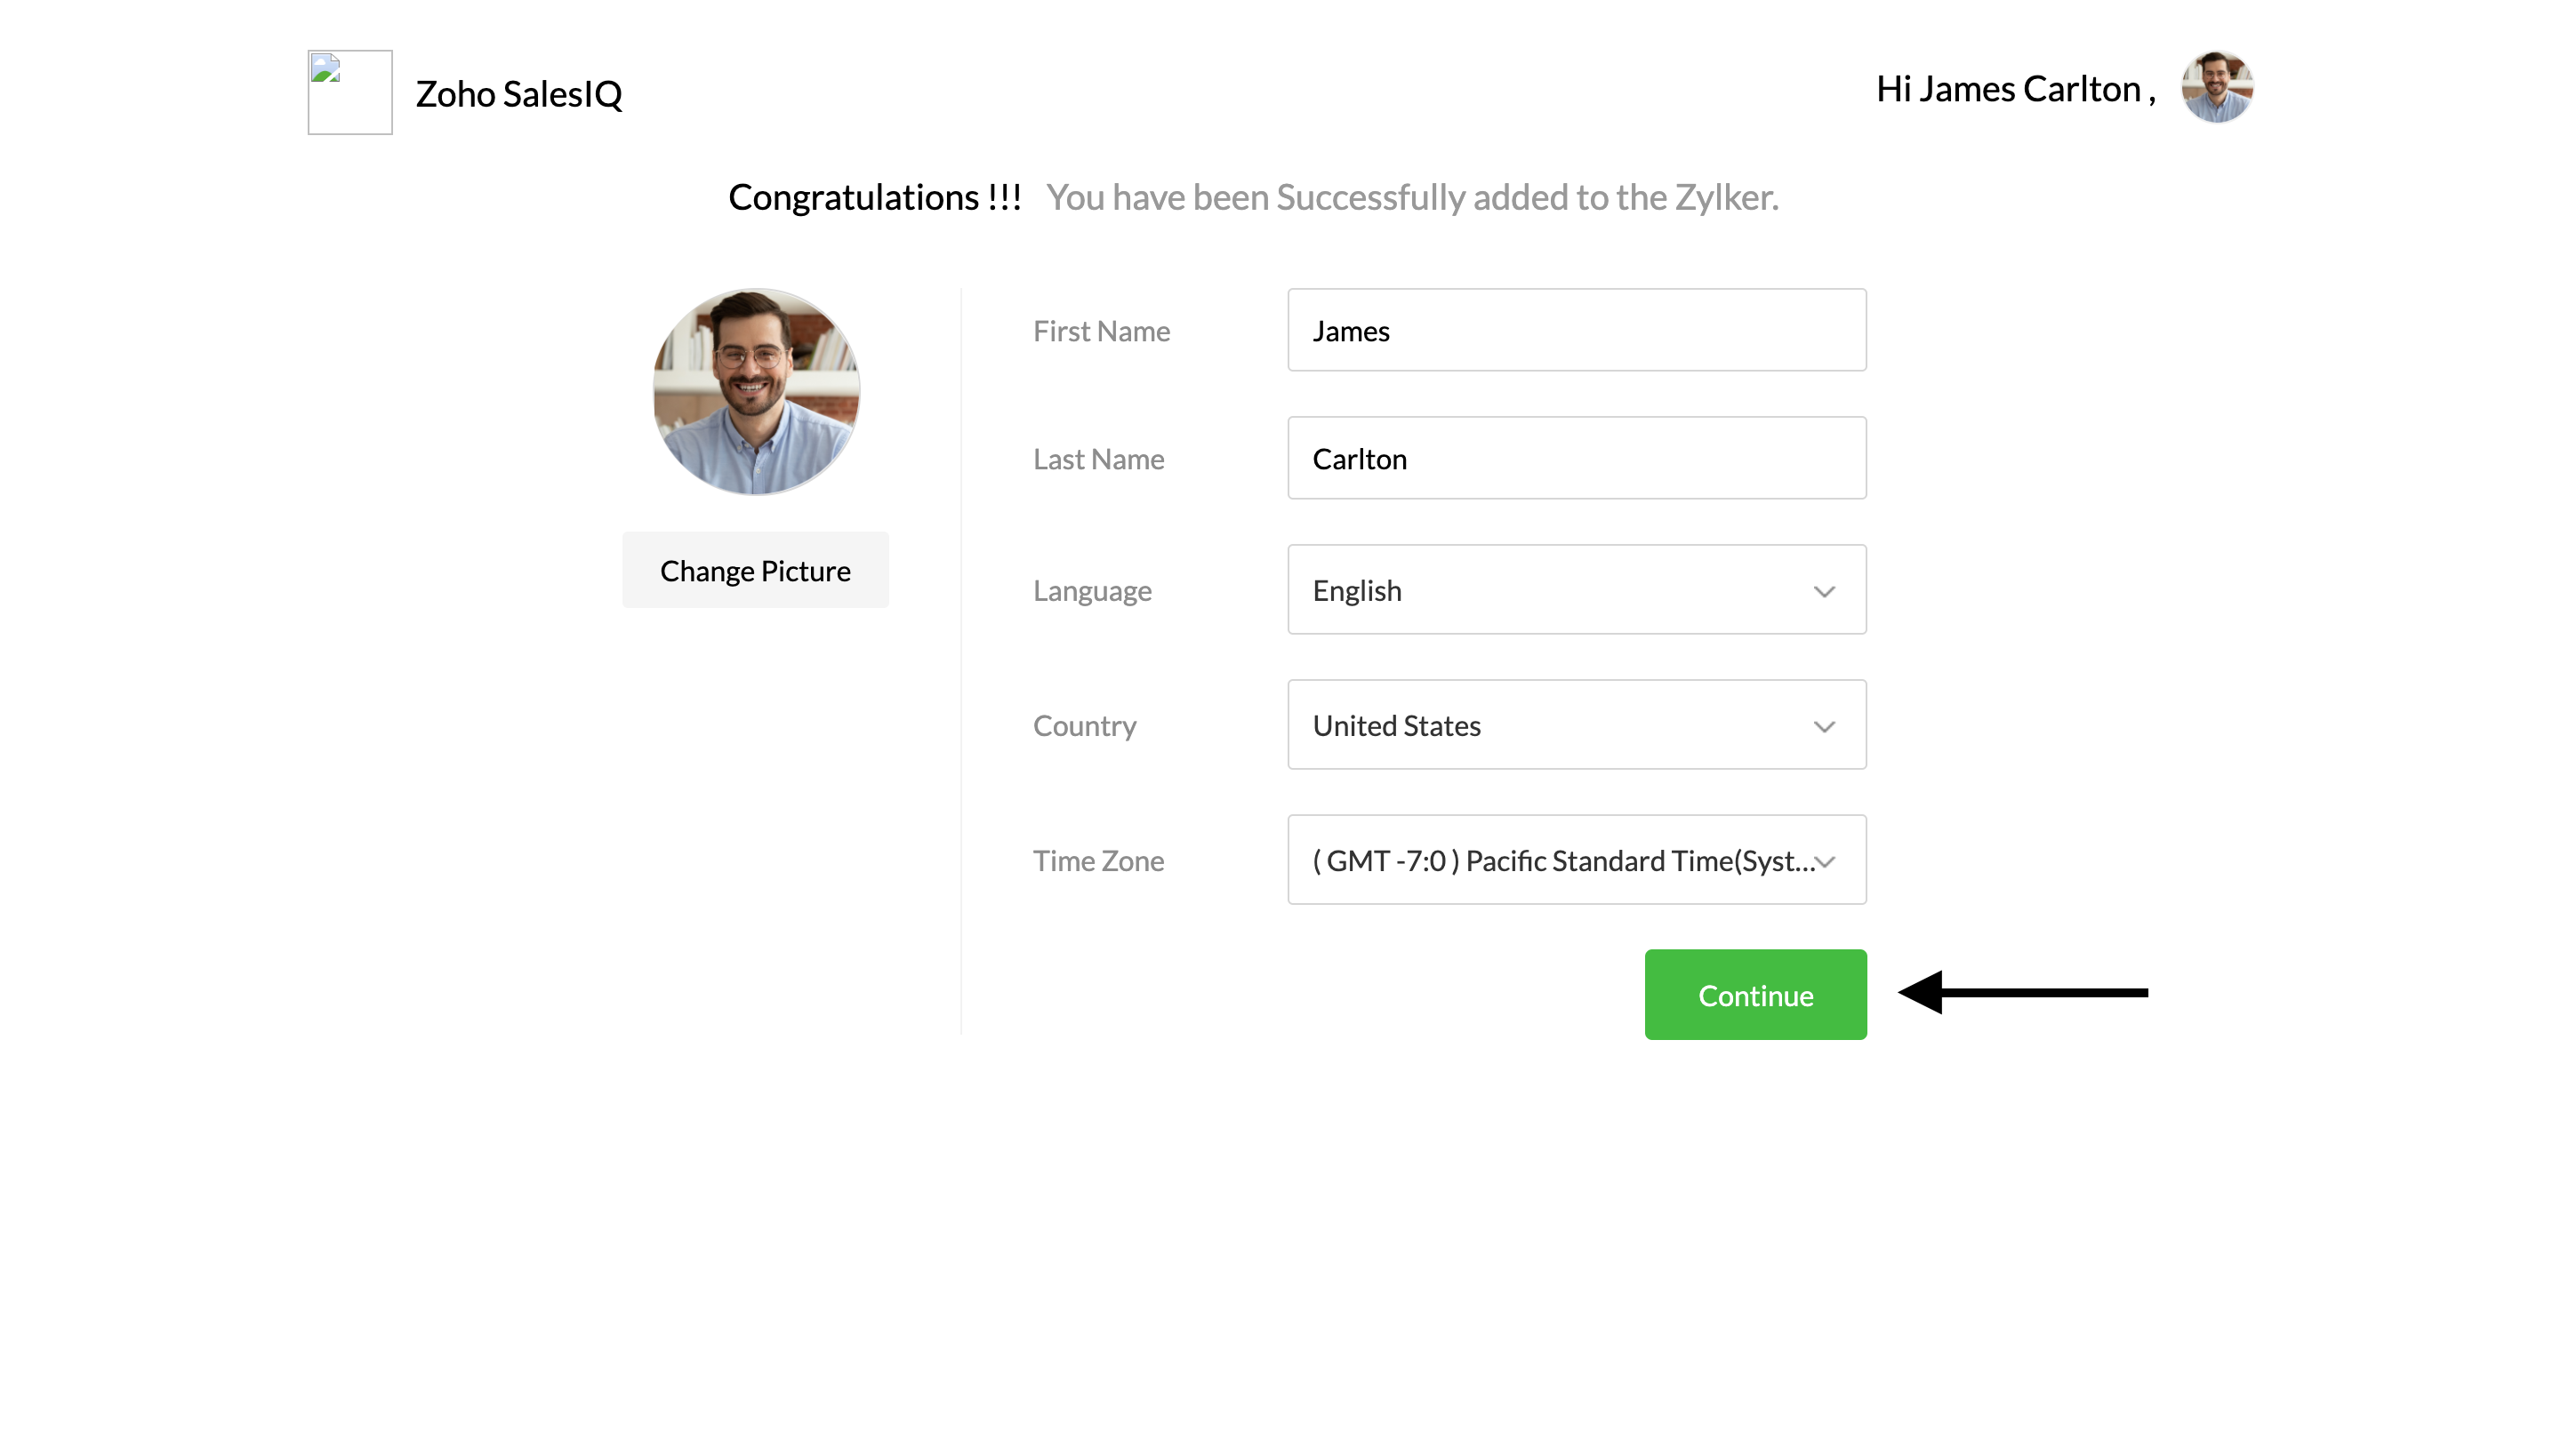This screenshot has height=1456, width=2561.
Task: Expand the Country dropdown showing United States
Action: click(x=1561, y=725)
